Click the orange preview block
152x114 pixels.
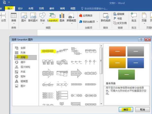tap(117, 51)
